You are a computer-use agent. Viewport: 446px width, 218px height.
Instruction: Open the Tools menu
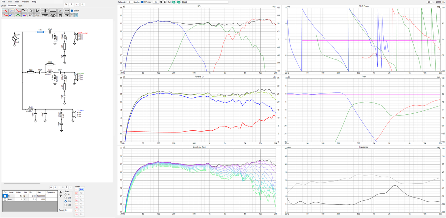(x=17, y=2)
